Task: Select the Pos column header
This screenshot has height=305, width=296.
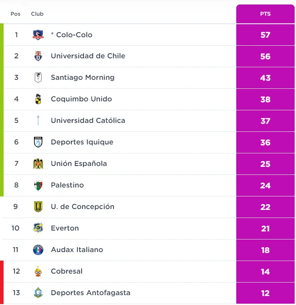Action: 16,14
